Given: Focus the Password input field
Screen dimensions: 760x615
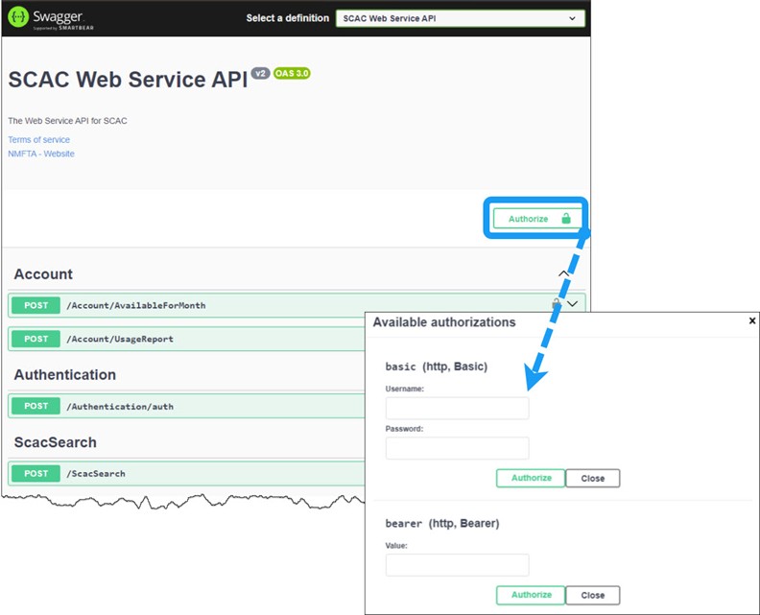Looking at the screenshot, I should click(x=457, y=448).
